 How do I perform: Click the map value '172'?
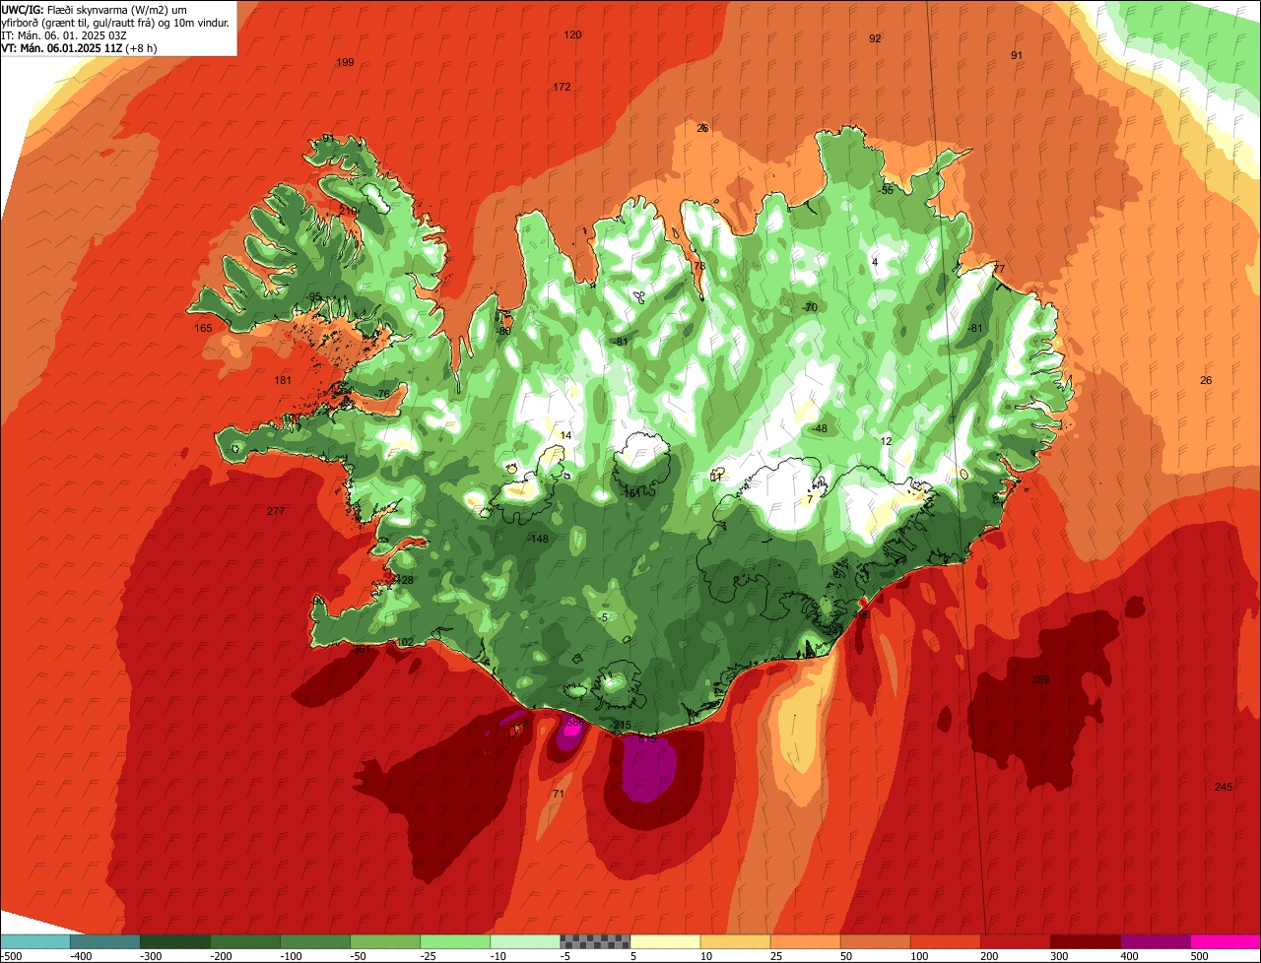(562, 87)
